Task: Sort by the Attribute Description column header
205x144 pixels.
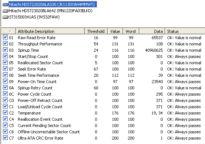Action: (50, 31)
